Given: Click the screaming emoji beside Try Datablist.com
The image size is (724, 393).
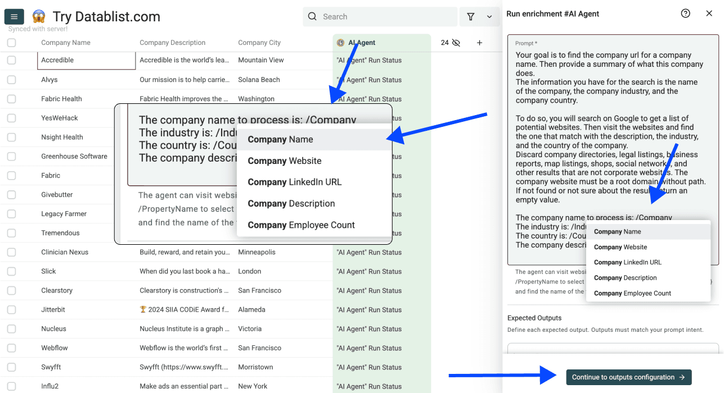Looking at the screenshot, I should pos(38,16).
